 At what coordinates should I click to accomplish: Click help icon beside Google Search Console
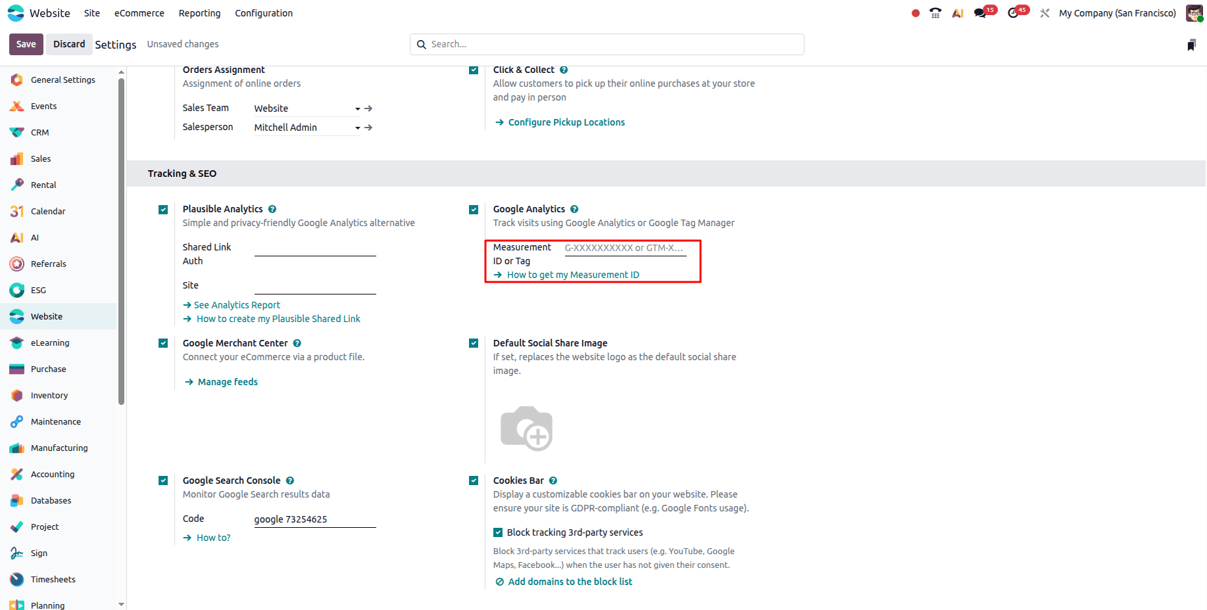coord(290,481)
